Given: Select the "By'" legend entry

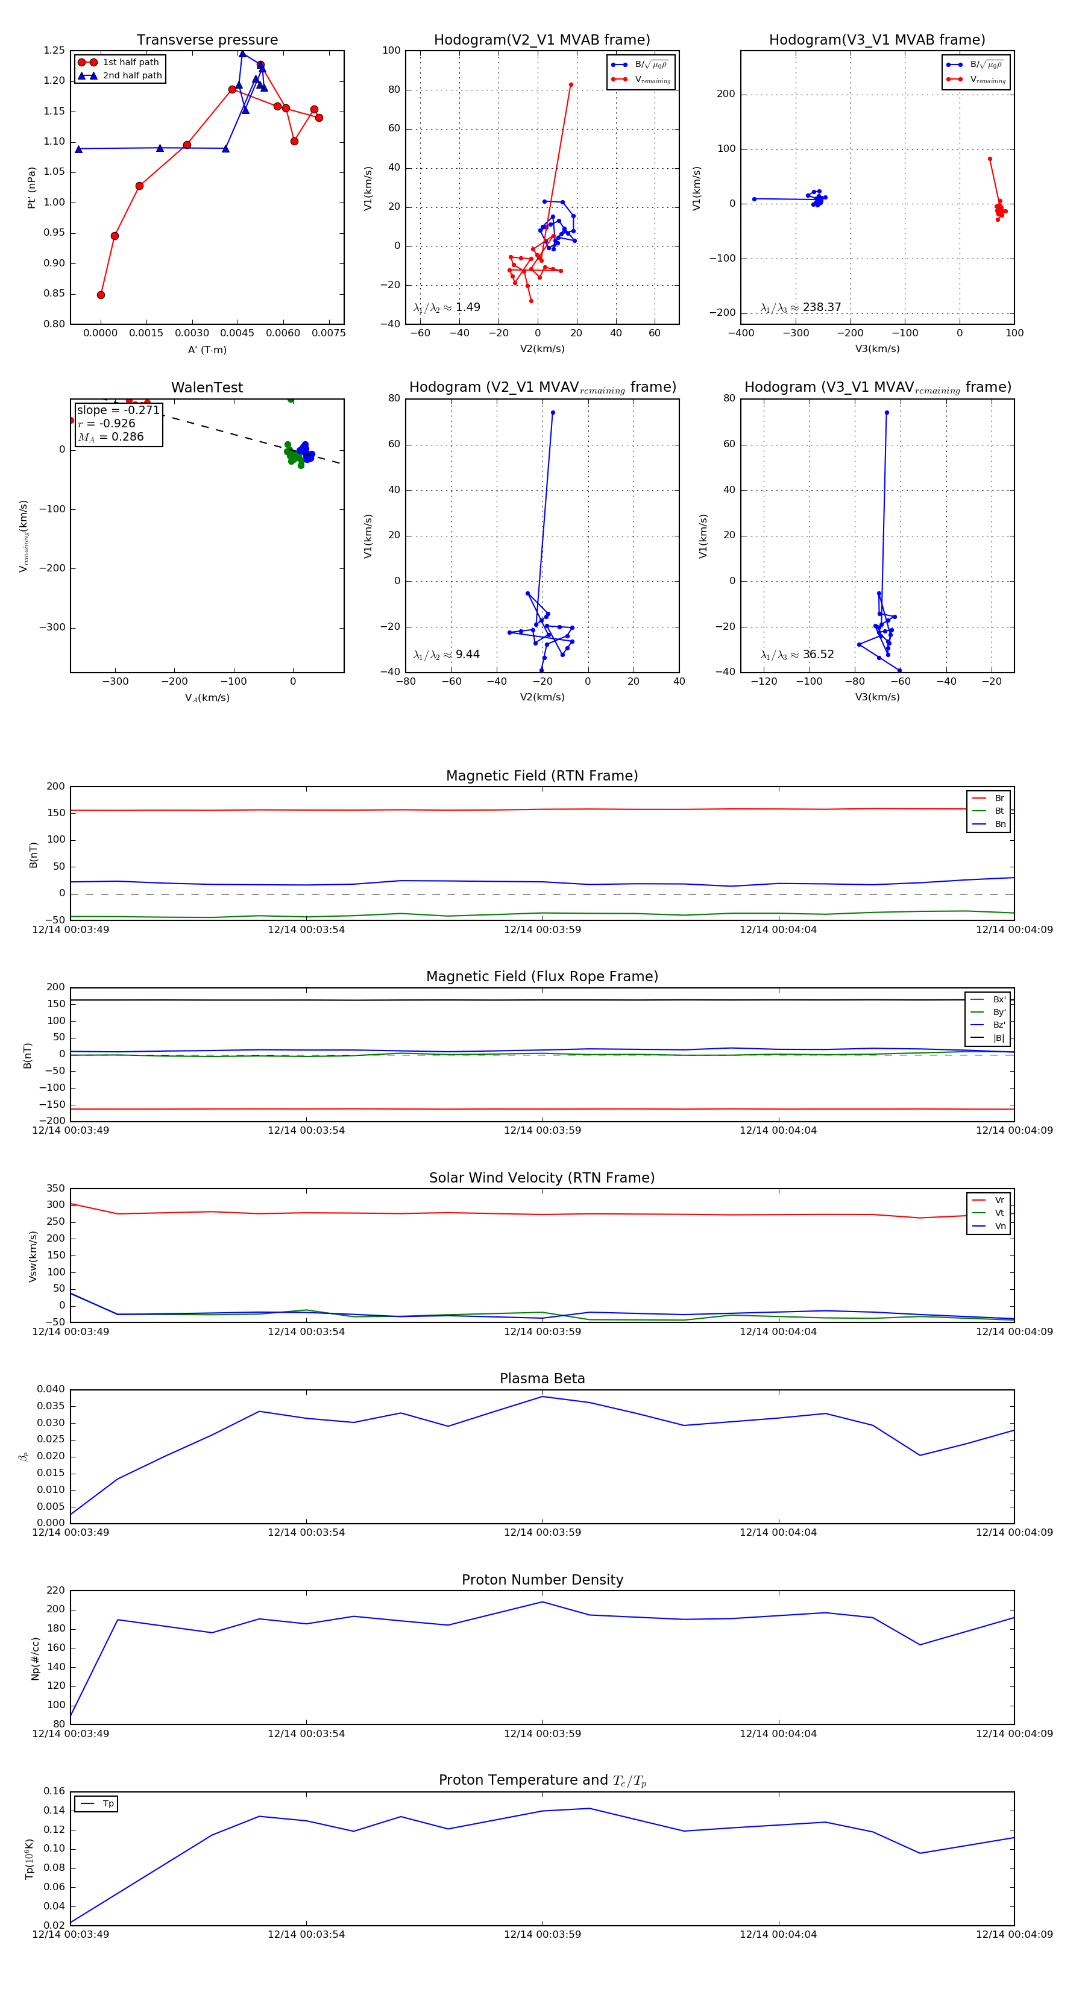Looking at the screenshot, I should (x=988, y=1012).
